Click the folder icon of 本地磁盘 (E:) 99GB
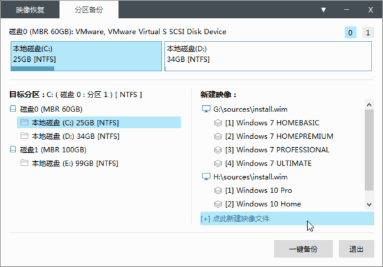This screenshot has height=267, width=383. (24, 163)
